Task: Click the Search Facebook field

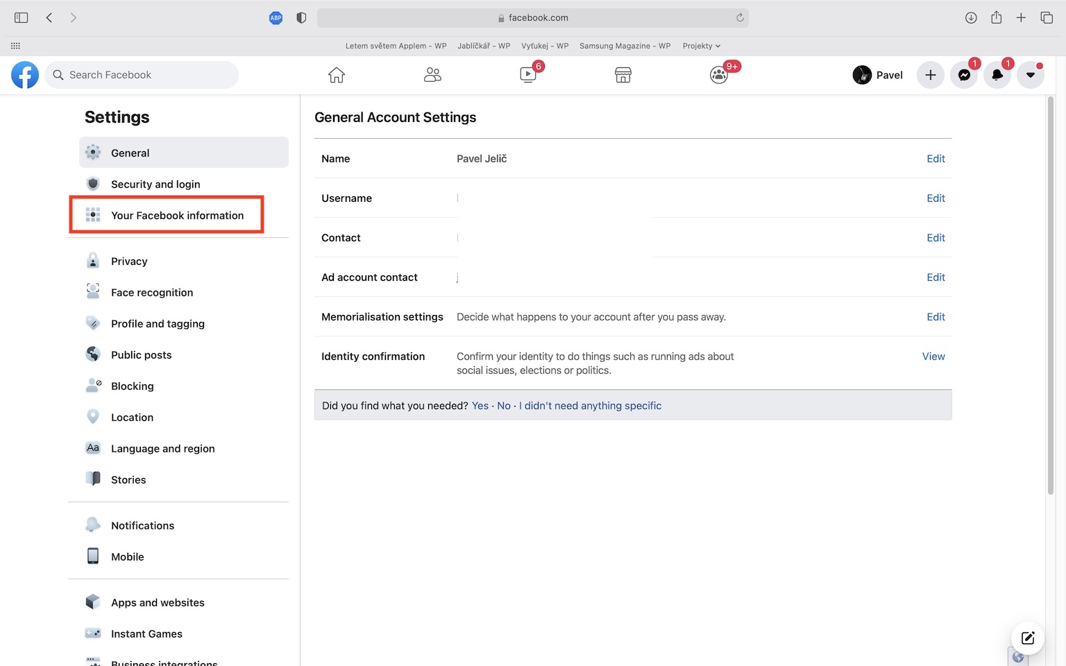Action: point(142,75)
